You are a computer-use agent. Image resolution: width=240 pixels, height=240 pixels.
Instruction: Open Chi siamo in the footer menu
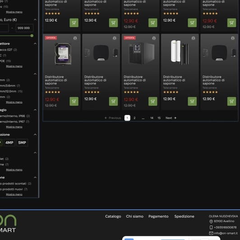[135, 217]
